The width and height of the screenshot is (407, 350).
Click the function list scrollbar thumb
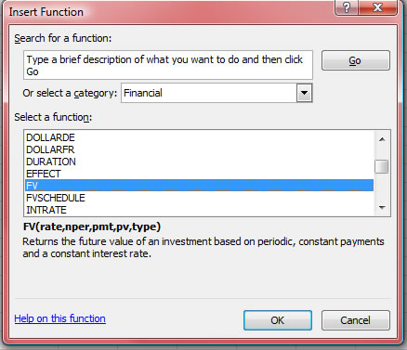point(381,167)
